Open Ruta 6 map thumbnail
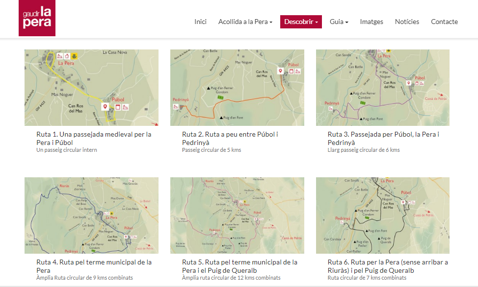478x287 pixels. click(382, 215)
